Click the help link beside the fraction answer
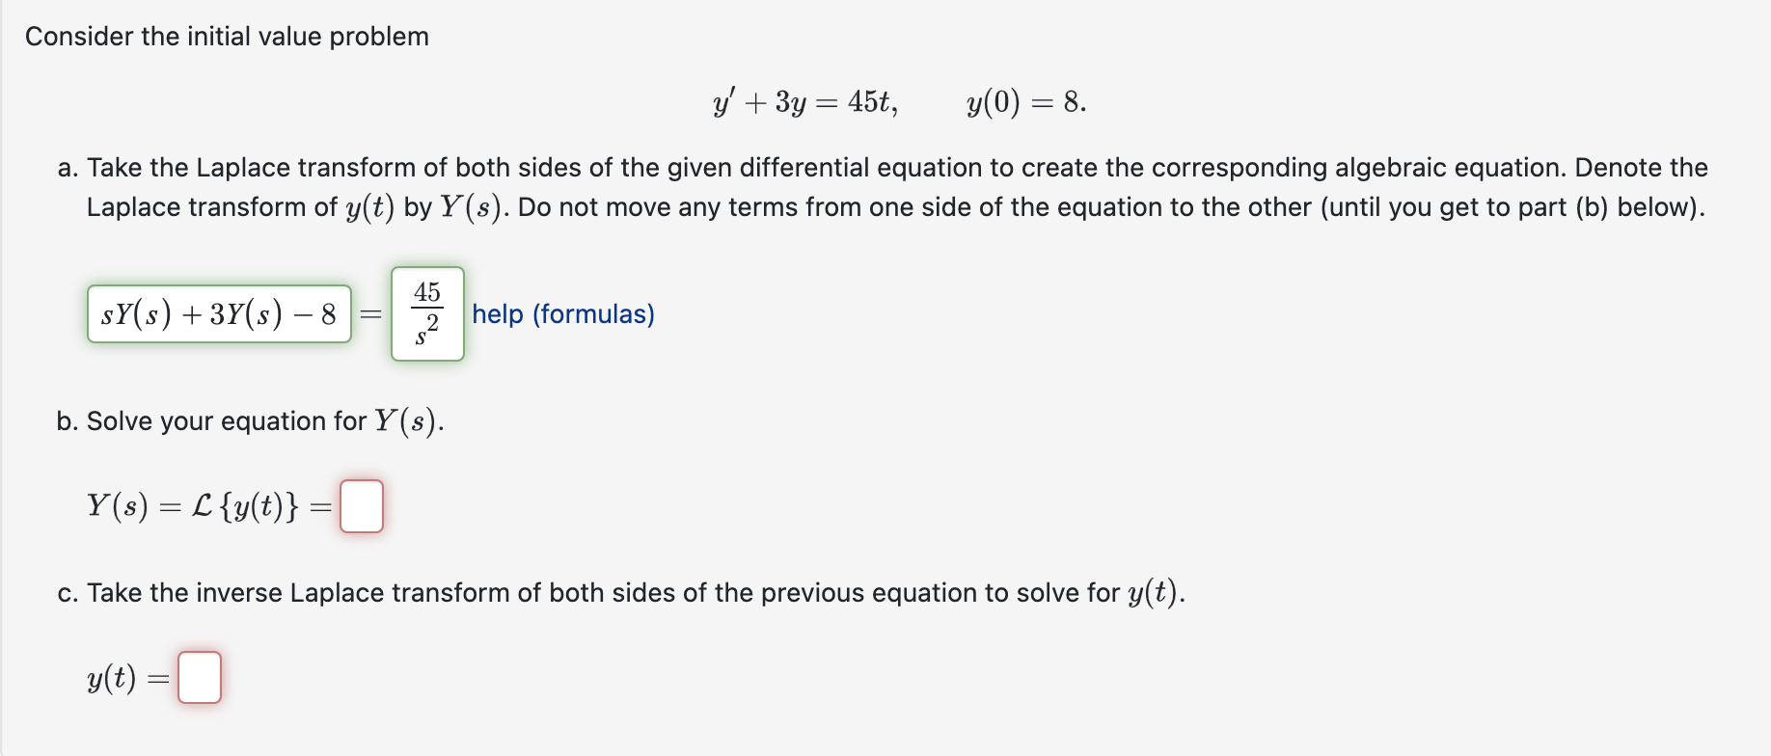The image size is (1771, 756). tap(564, 313)
